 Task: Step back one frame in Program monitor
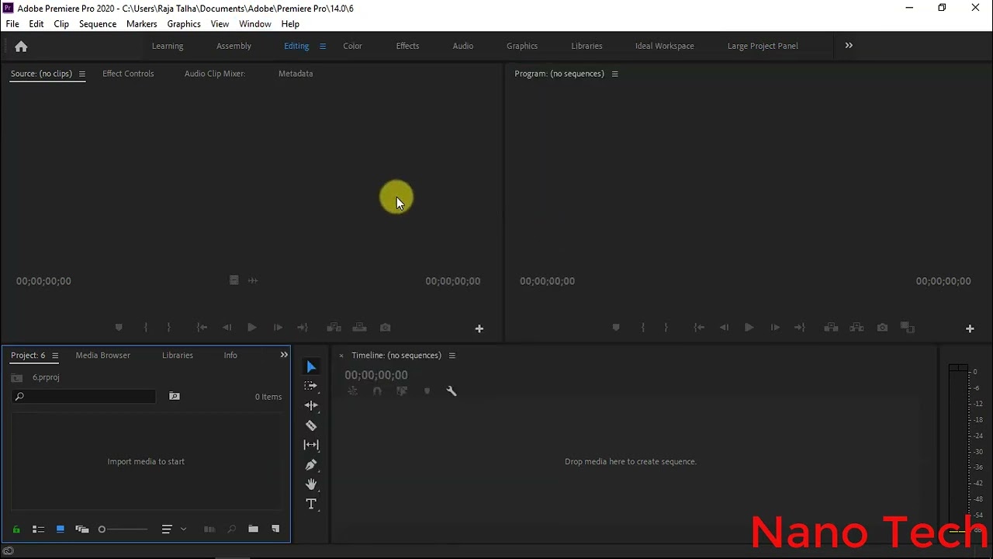(724, 328)
